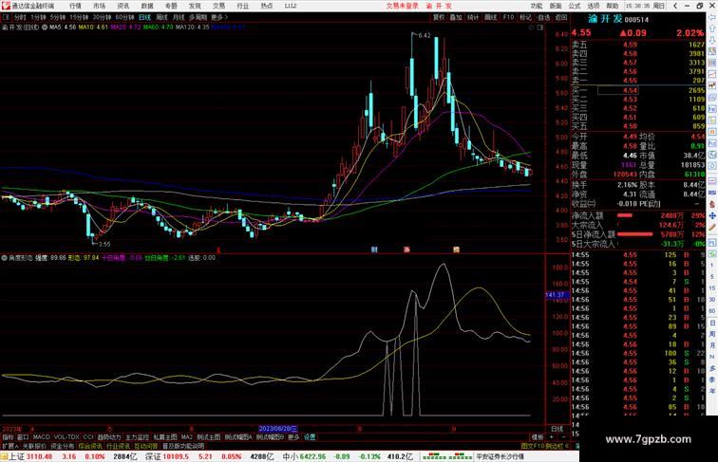Viewport: 718px width, 462px height.
Task: Click the back arrow beside minimize
Action: point(675,6)
